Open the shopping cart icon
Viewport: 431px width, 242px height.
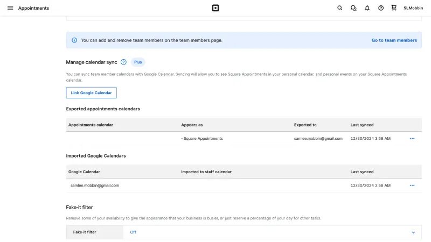(394, 8)
